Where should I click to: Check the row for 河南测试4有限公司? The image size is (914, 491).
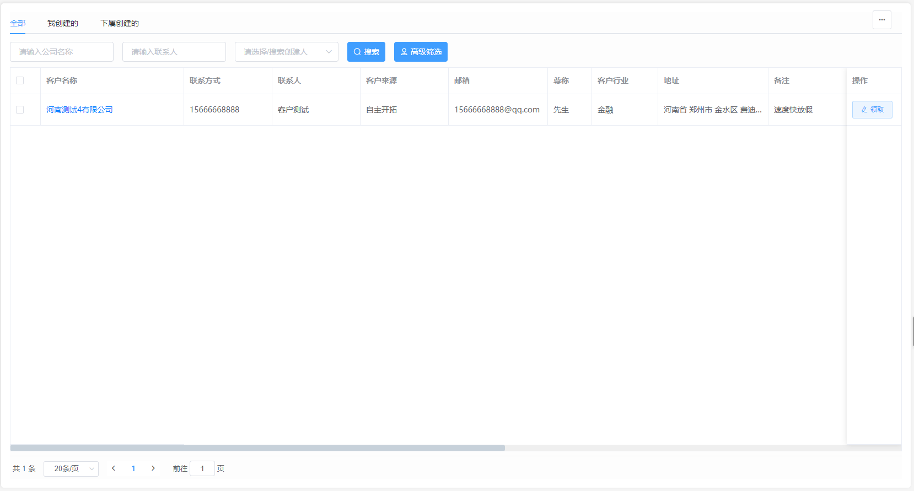tap(20, 110)
